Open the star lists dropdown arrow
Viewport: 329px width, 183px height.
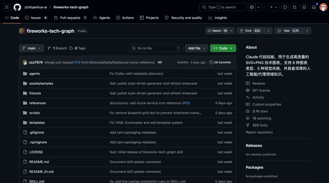coord(307,31)
